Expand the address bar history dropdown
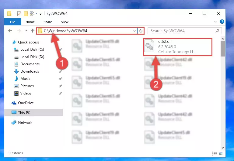Screen dimensions: 234x161 click(134, 31)
